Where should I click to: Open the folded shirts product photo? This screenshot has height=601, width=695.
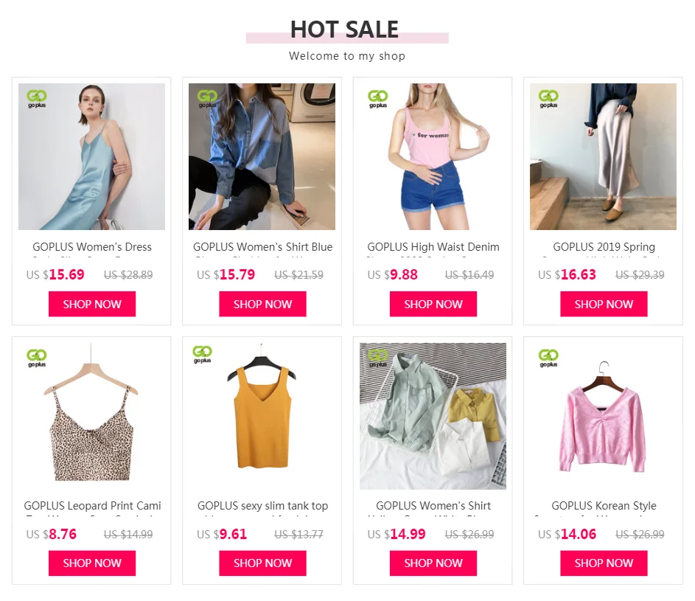[433, 416]
